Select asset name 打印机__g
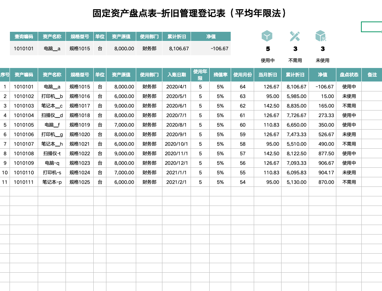 pyautogui.click(x=52, y=134)
